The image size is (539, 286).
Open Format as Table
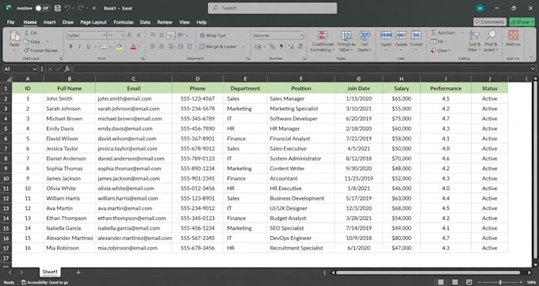pyautogui.click(x=346, y=41)
